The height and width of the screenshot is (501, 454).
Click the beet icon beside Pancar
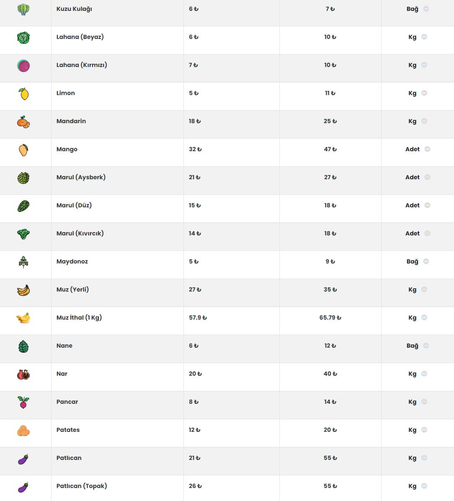[x=23, y=402]
